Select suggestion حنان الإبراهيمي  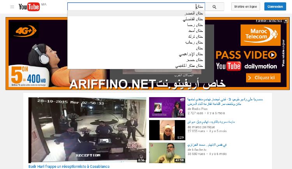pos(136,54)
